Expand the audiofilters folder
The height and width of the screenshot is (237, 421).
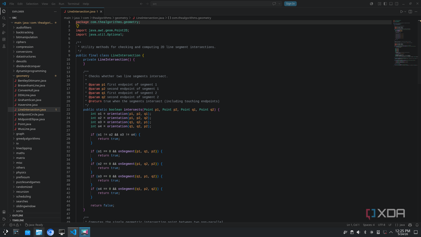34,28
